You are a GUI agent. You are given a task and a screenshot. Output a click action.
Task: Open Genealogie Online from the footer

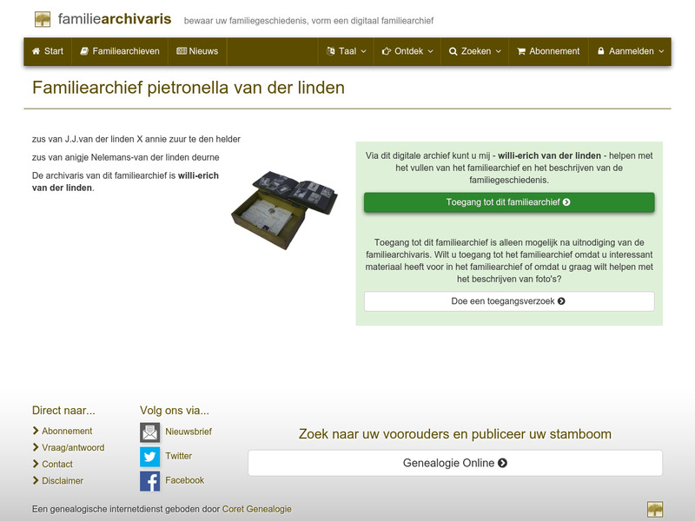tap(454, 463)
